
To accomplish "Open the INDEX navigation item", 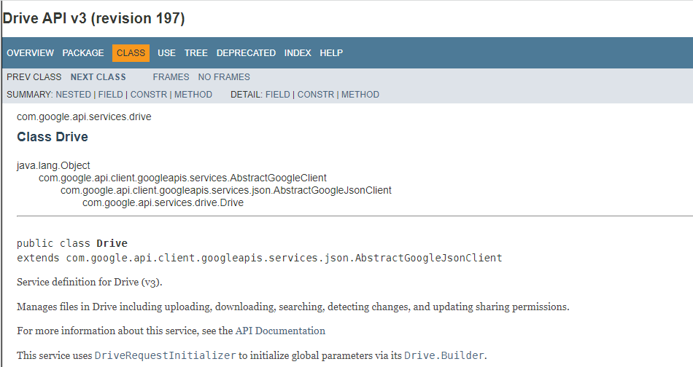I will [298, 53].
